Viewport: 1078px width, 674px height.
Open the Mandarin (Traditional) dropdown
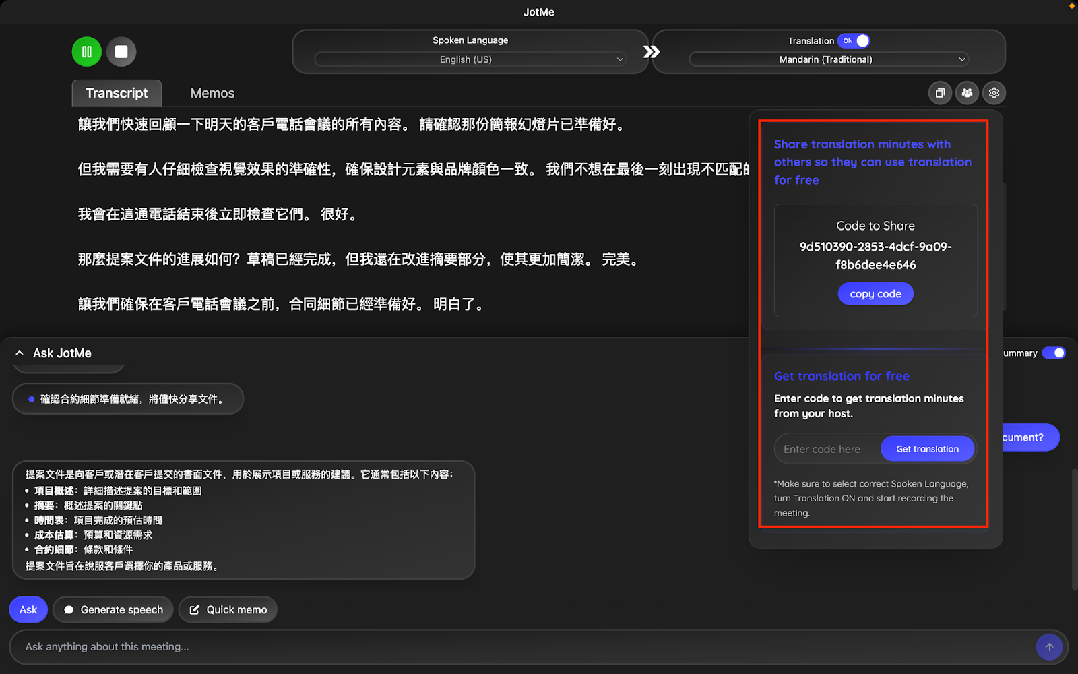tap(827, 59)
